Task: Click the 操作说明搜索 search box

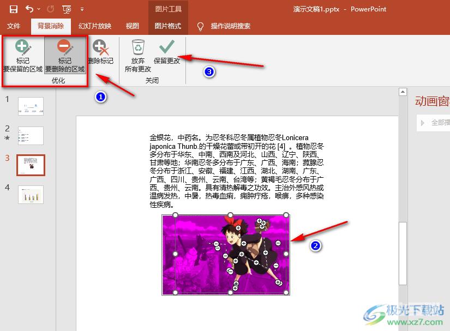Action: (230, 26)
